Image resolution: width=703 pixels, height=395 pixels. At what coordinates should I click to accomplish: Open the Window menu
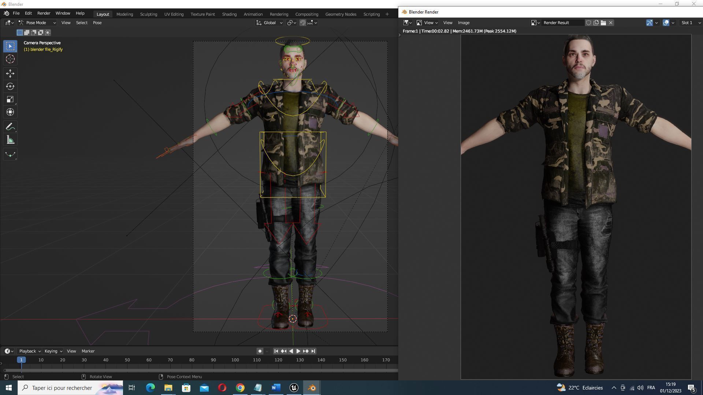[x=63, y=13]
